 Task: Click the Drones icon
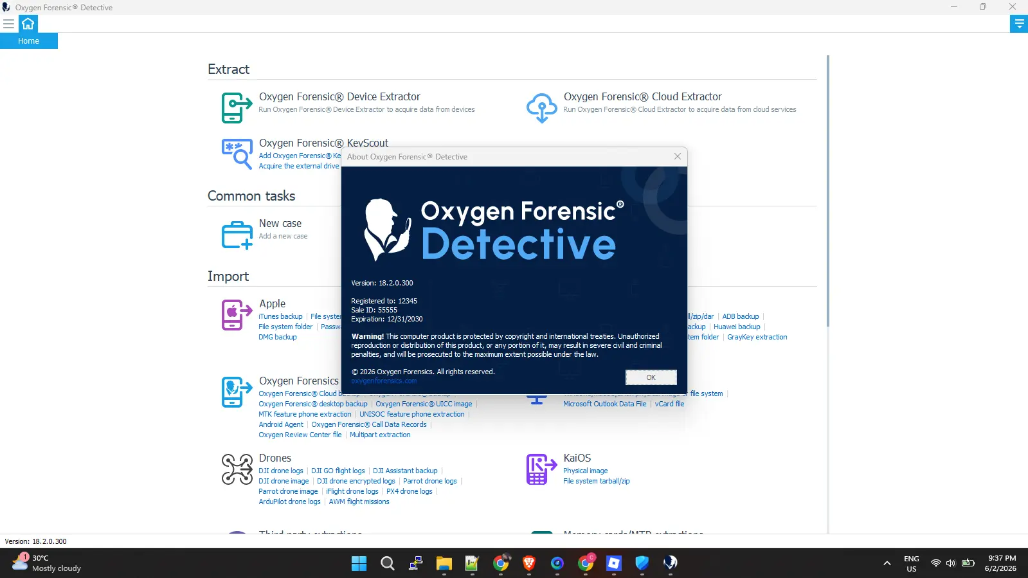pyautogui.click(x=237, y=469)
